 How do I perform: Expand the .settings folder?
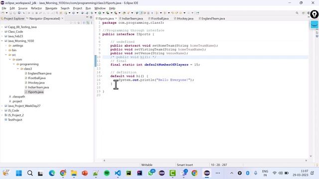click(6, 46)
